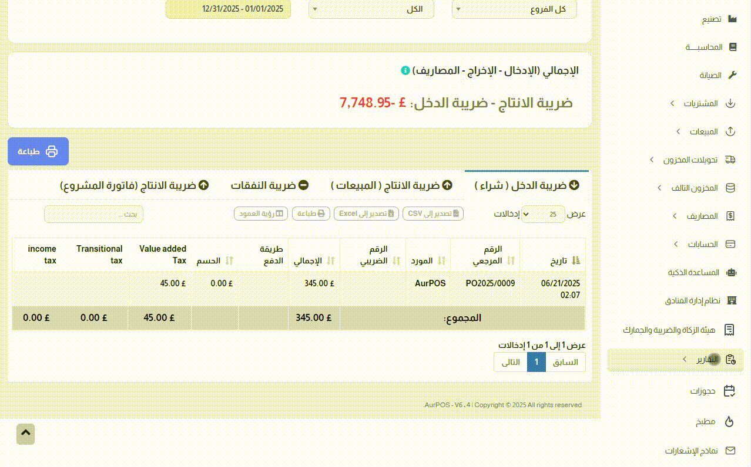Sort by the الرقم المرجعي column

tap(485, 255)
